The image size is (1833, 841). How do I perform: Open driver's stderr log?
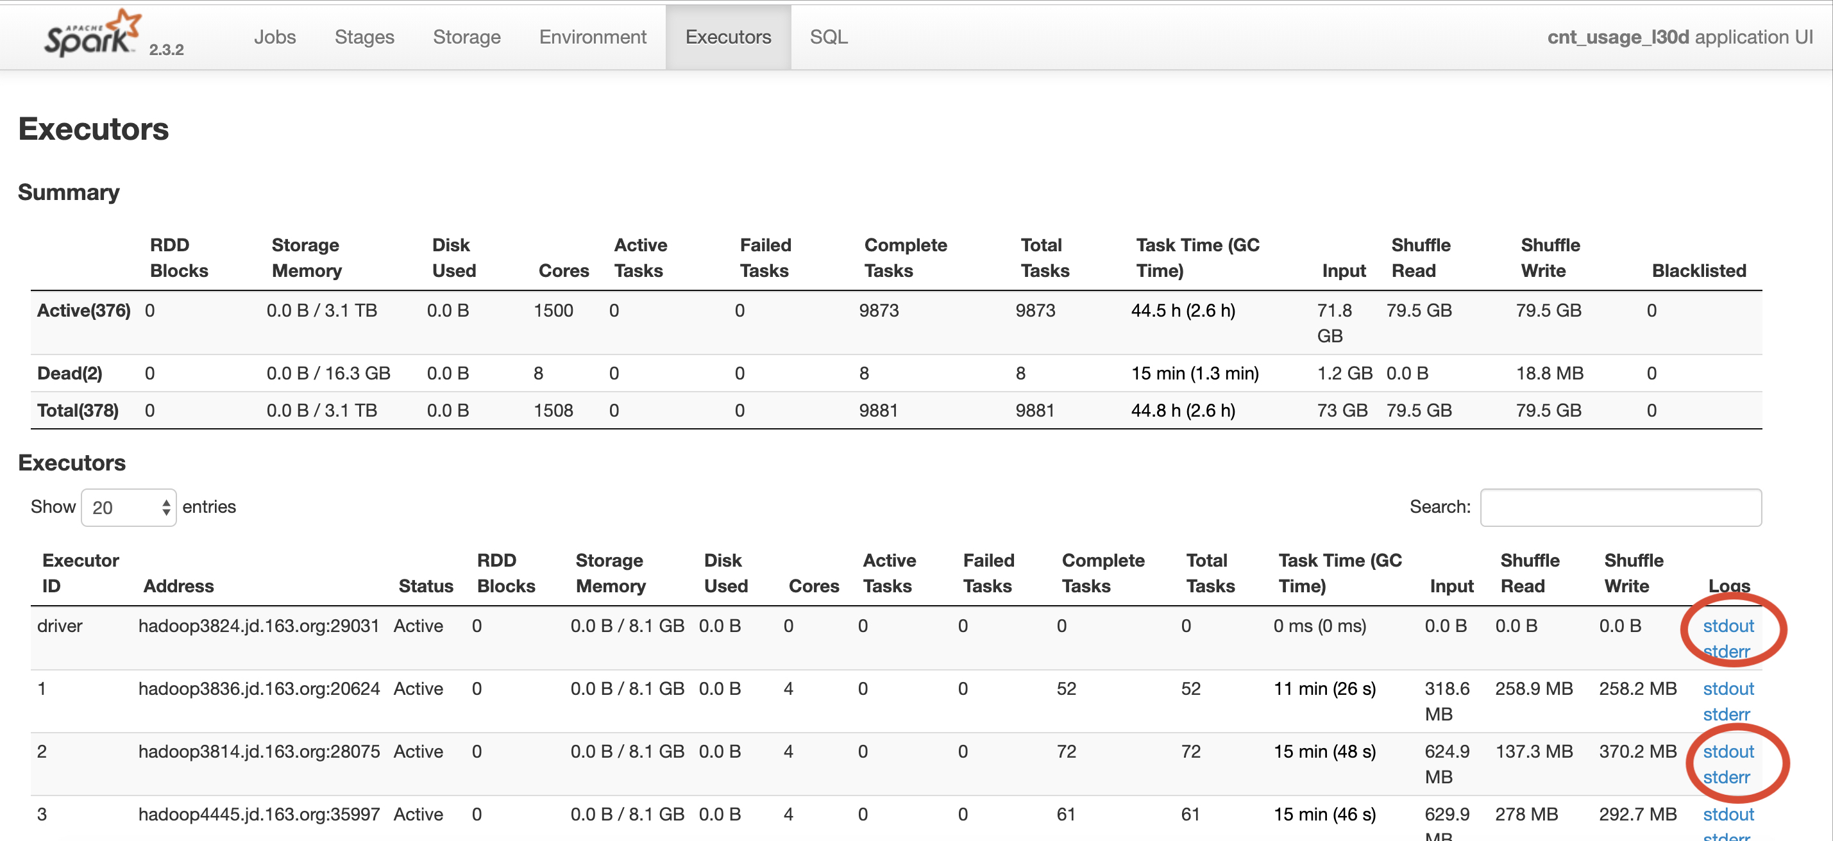click(x=1725, y=651)
